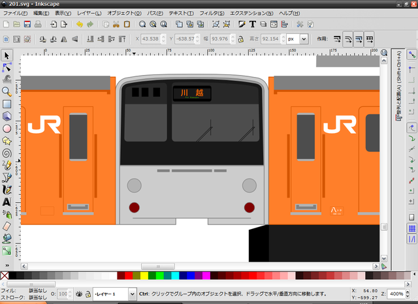
Task: Open the px units dropdown
Action: coord(298,39)
